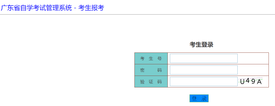275x106 pixels.
Task: Click empty cell beside 密码 input
Action: (253, 70)
